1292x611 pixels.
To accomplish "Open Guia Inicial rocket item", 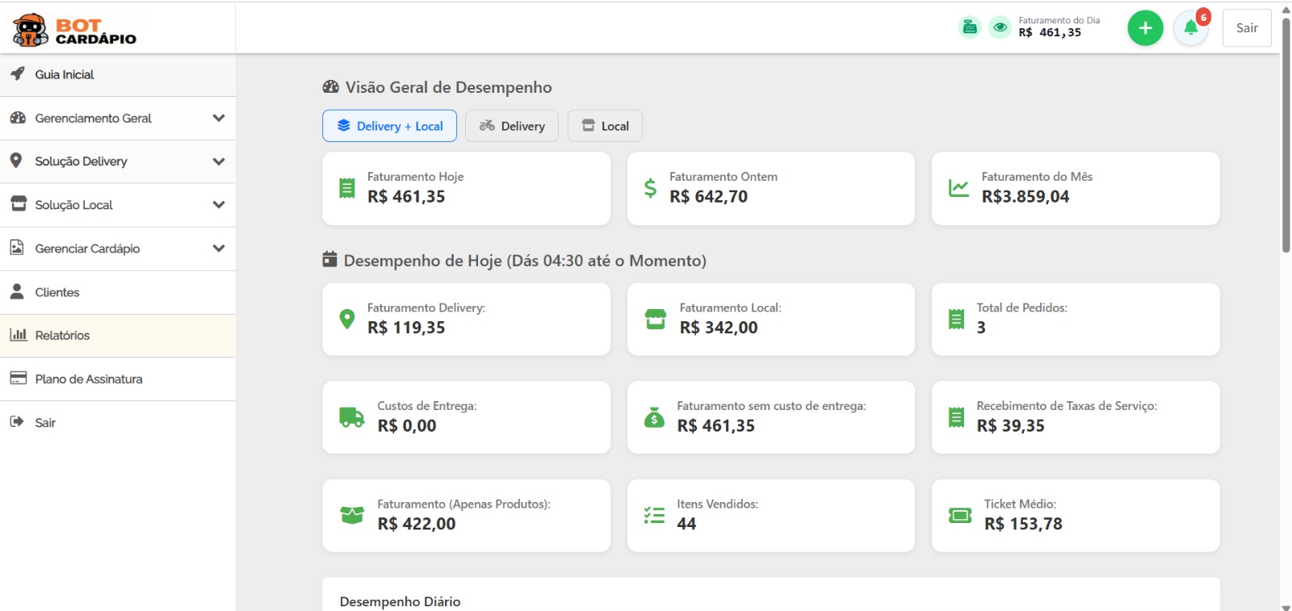I will click(x=18, y=74).
